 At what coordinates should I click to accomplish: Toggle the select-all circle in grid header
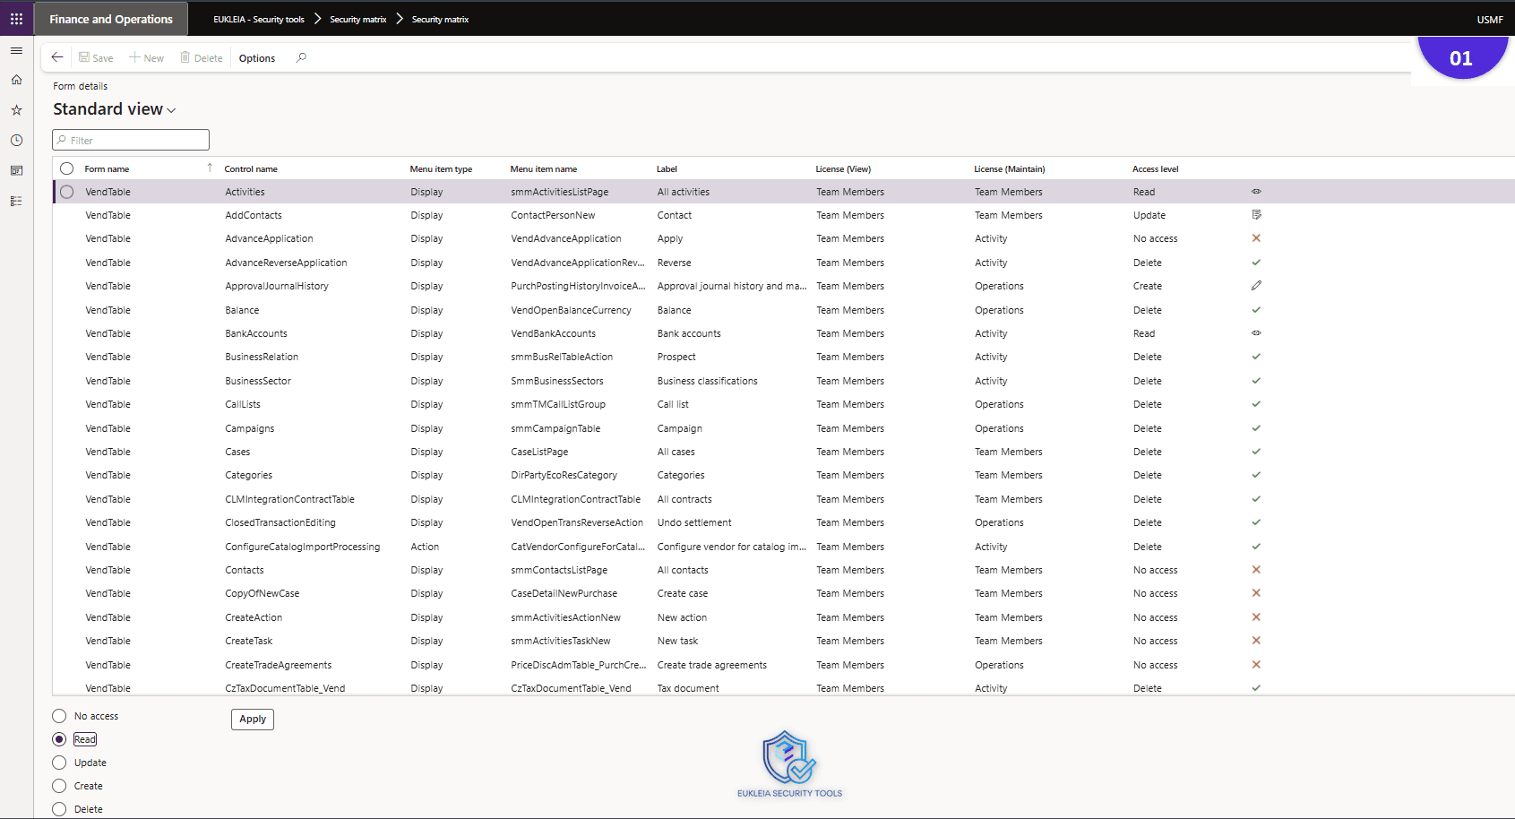pos(67,168)
